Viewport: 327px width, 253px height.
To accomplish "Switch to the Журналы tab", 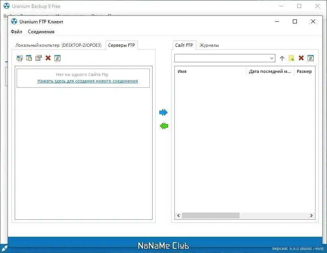I will (209, 45).
